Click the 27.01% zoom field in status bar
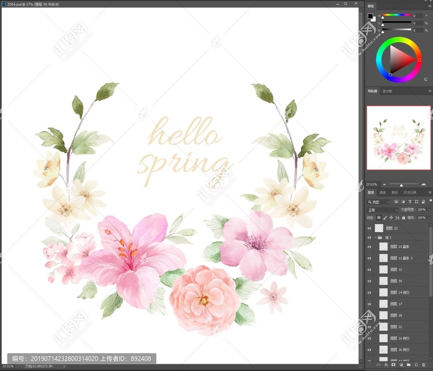Viewport: 433px width, 371px height. point(8,366)
